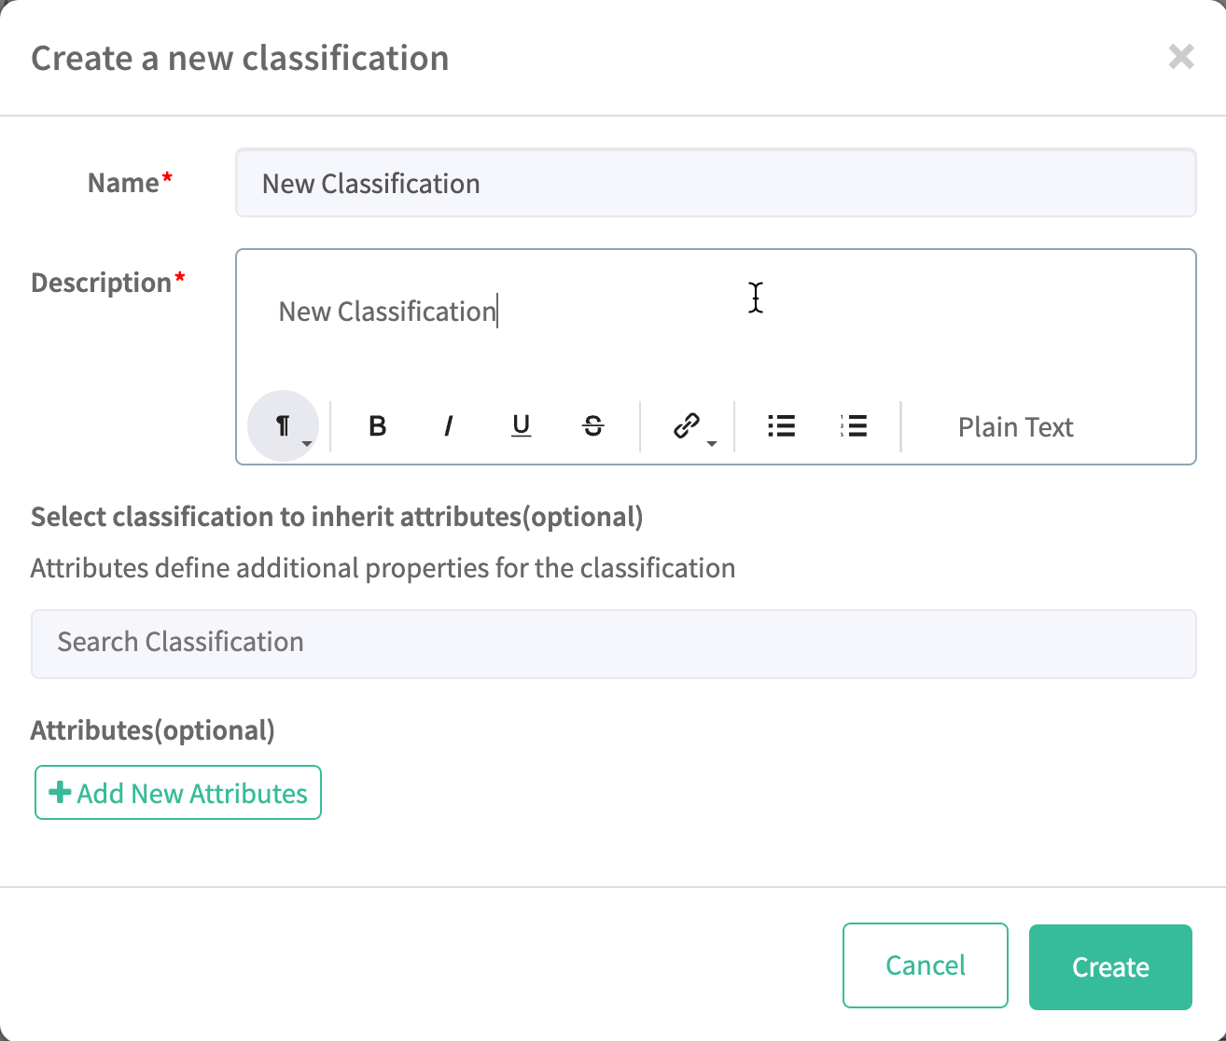1226x1041 pixels.
Task: Click the insert link chain icon
Action: tap(687, 426)
